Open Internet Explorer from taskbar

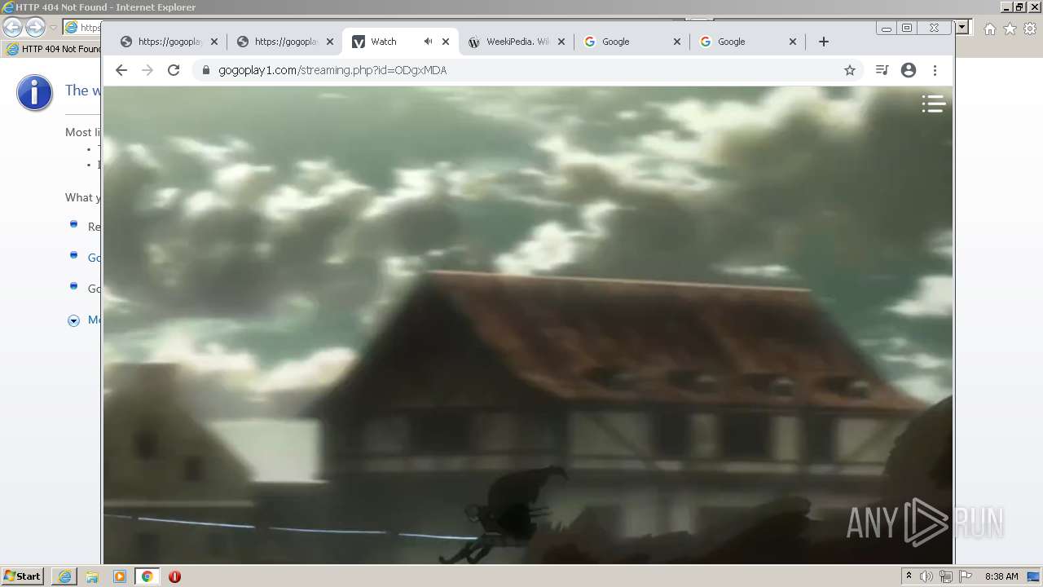click(x=64, y=576)
